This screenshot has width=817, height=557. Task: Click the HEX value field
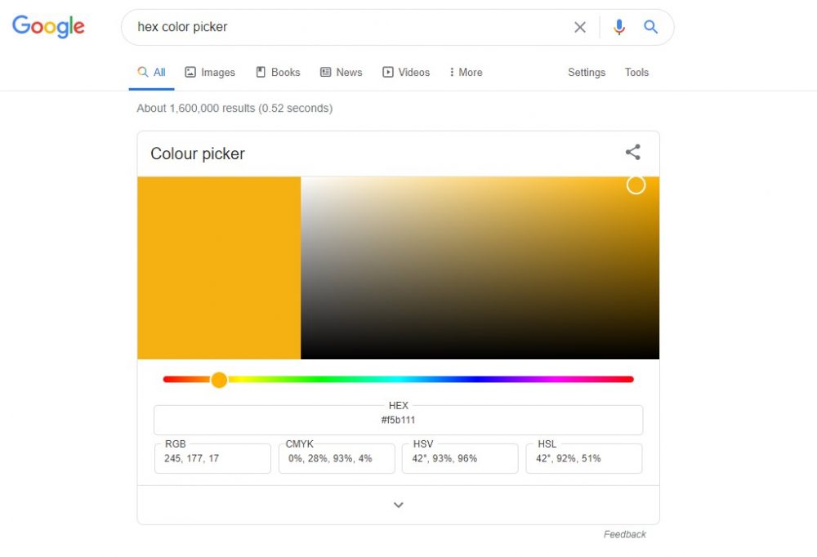[x=398, y=420]
